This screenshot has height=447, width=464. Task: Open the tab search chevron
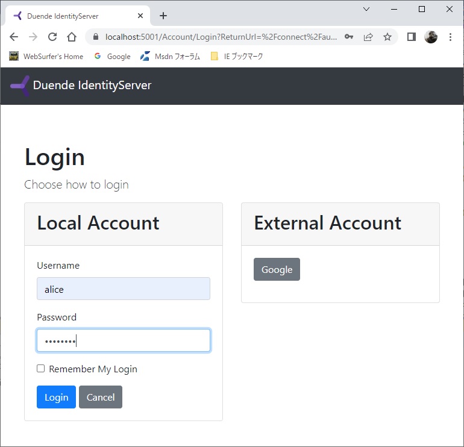tap(366, 9)
